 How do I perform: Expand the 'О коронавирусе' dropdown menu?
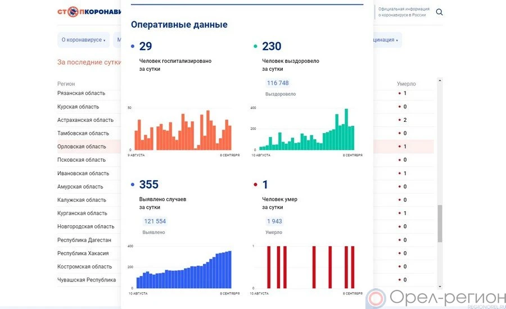(x=83, y=40)
